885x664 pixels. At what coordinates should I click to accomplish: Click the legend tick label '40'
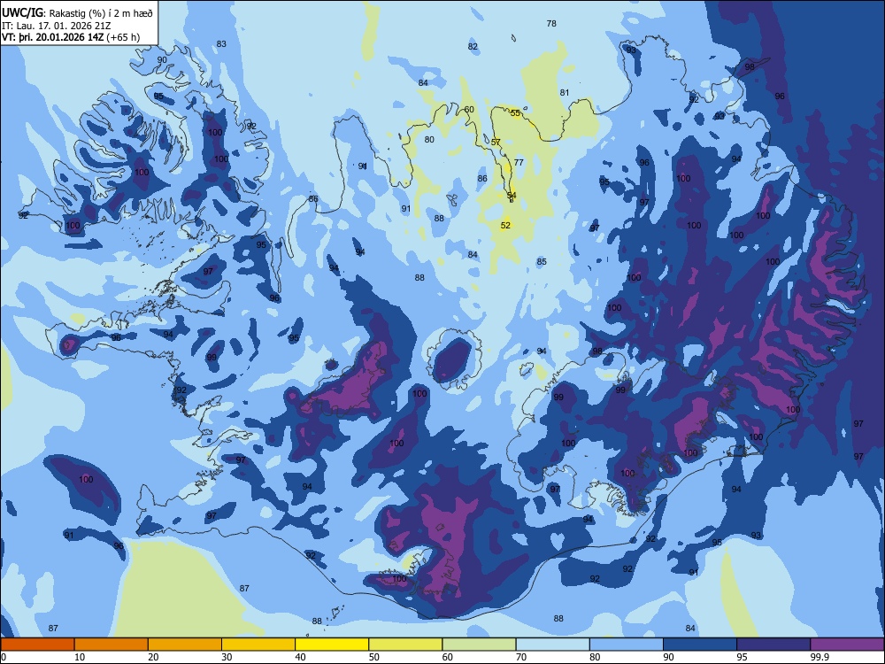300,657
